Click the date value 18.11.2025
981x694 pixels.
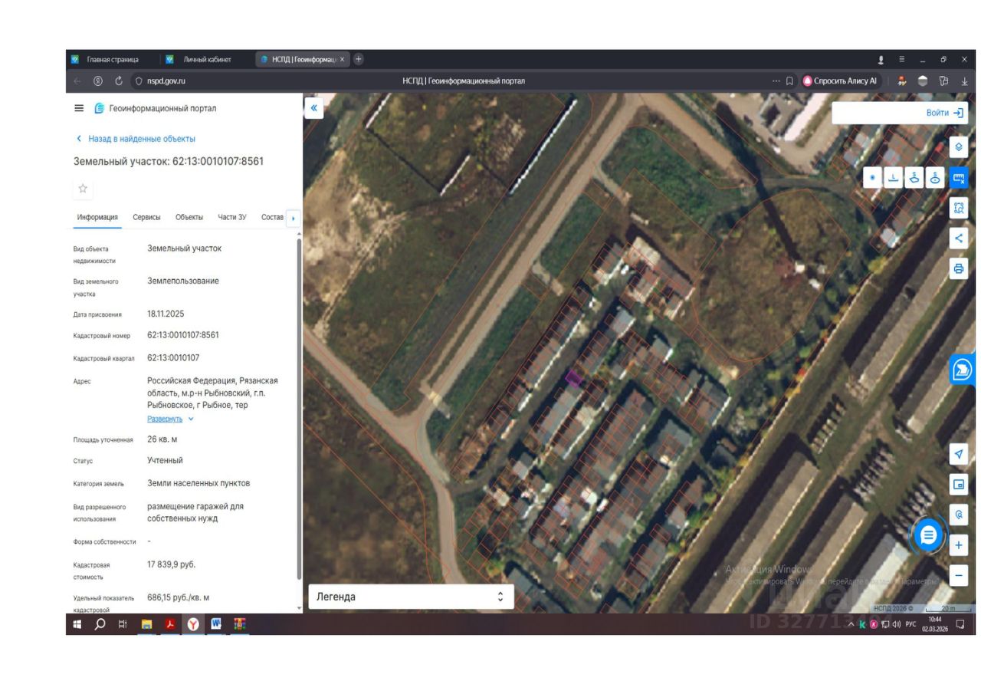(x=166, y=314)
